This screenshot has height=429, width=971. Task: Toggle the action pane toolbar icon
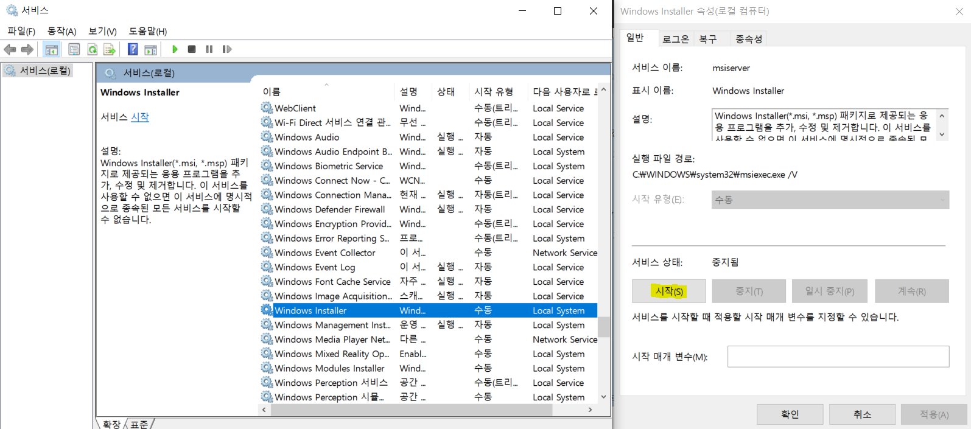coord(150,49)
